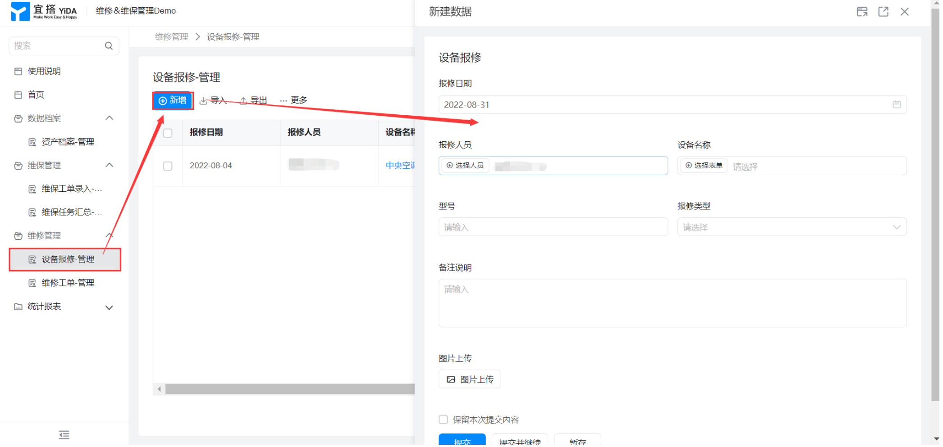Click the 导入 import icon button
The height and width of the screenshot is (447, 943).
click(x=213, y=100)
